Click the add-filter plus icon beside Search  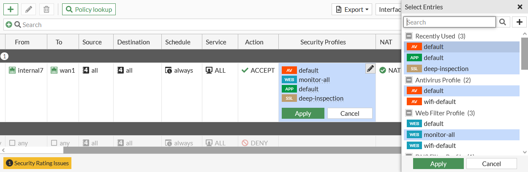(x=9, y=25)
